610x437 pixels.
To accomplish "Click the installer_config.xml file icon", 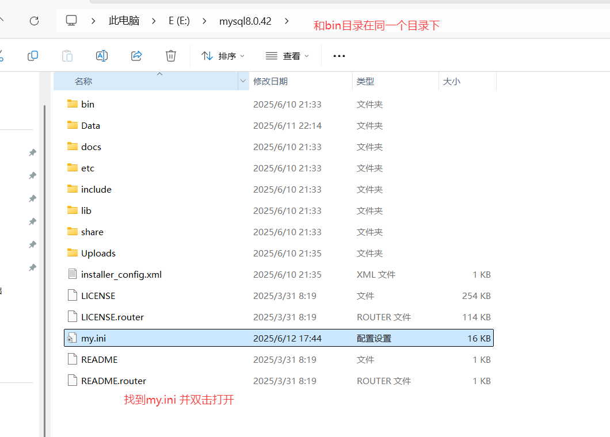I will (73, 274).
